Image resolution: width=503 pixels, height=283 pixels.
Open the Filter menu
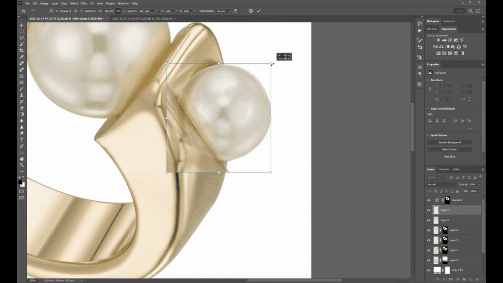[84, 3]
